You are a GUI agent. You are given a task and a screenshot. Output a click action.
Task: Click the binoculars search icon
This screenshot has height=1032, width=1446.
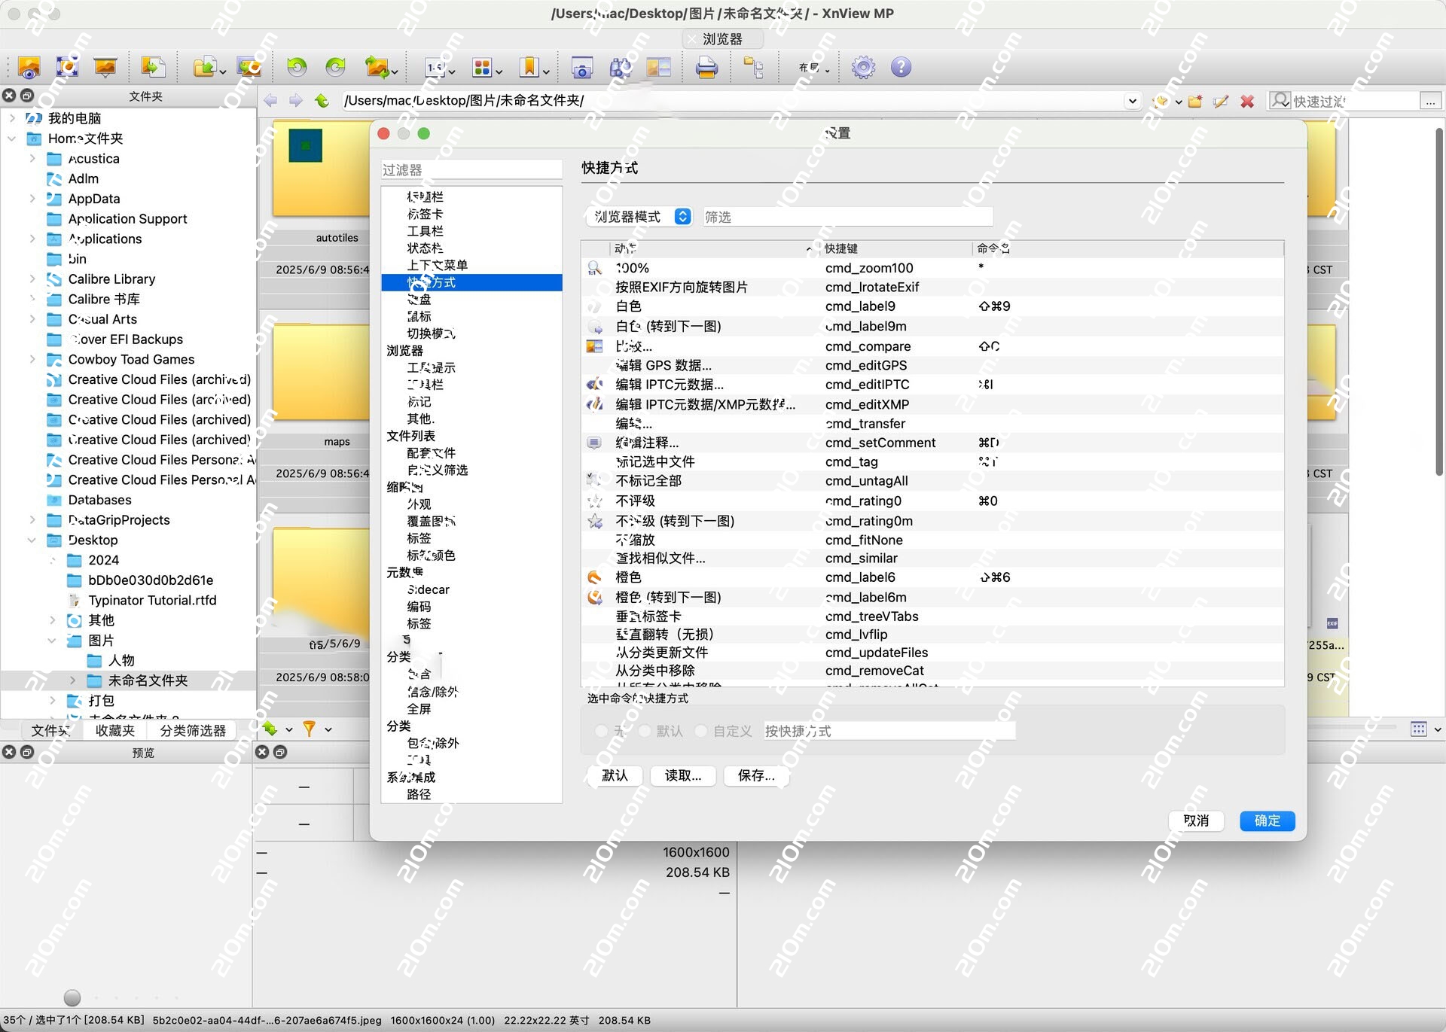click(620, 68)
